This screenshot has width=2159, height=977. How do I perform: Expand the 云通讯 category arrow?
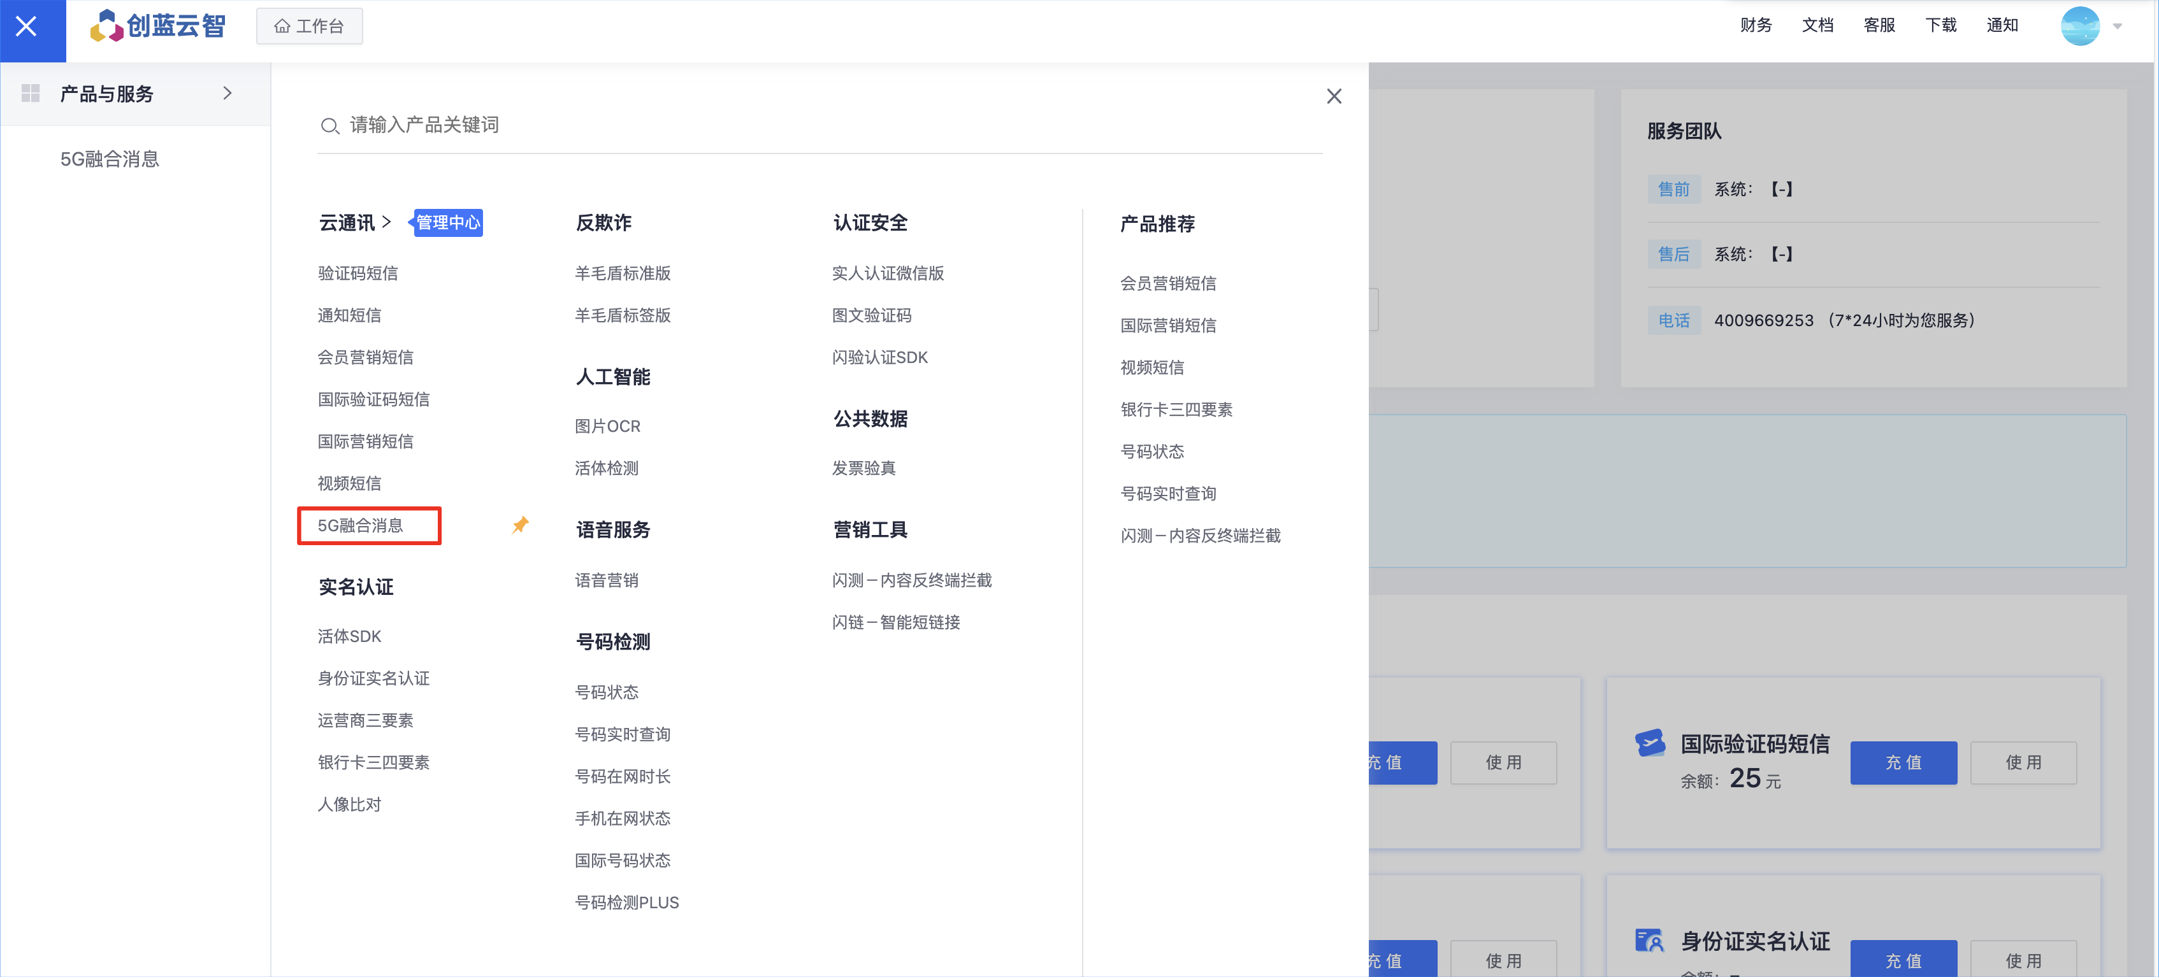coord(386,222)
